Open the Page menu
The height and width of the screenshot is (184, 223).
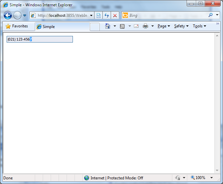coord(164,26)
